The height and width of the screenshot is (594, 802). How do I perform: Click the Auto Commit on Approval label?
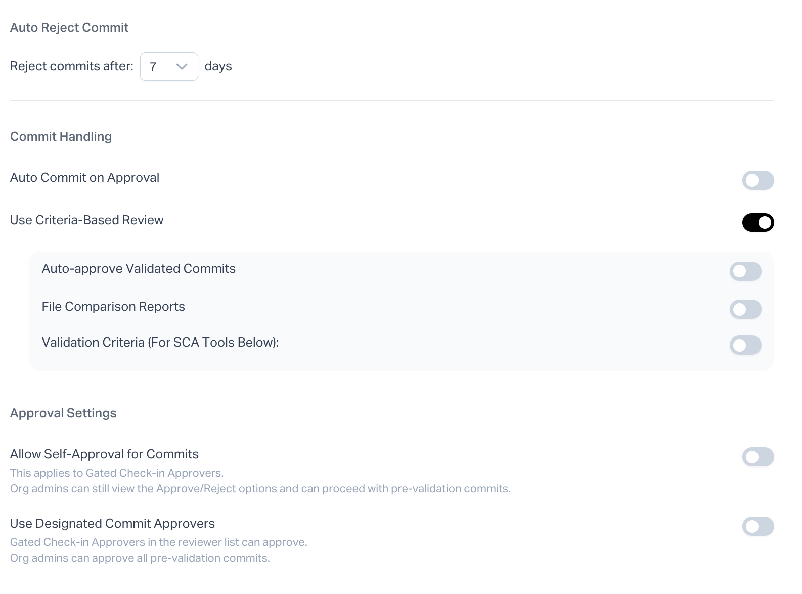[x=84, y=178]
